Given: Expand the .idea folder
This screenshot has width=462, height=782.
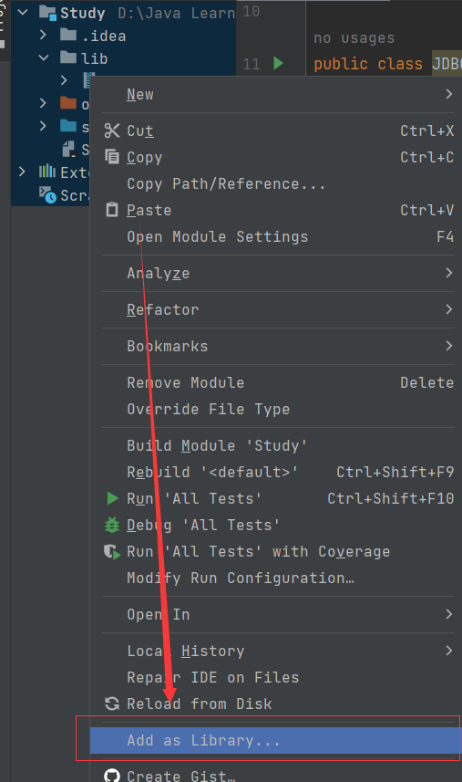Looking at the screenshot, I should [43, 35].
